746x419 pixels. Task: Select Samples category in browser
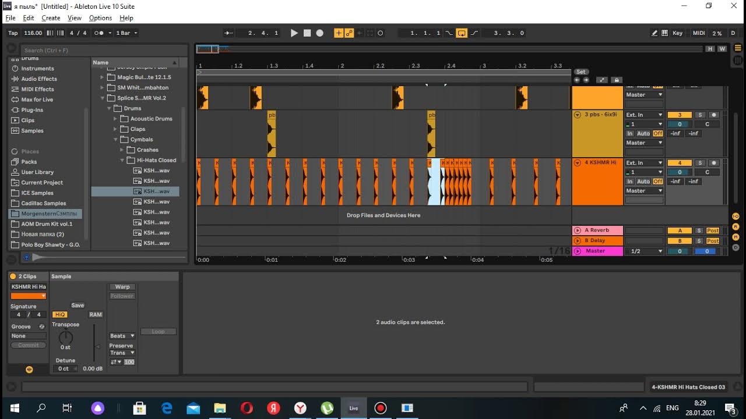click(32, 131)
